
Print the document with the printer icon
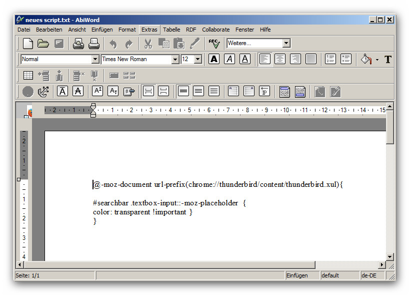tap(94, 44)
